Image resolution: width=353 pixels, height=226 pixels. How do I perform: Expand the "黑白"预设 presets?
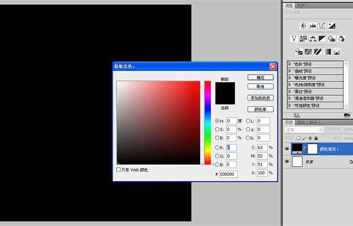coord(290,91)
